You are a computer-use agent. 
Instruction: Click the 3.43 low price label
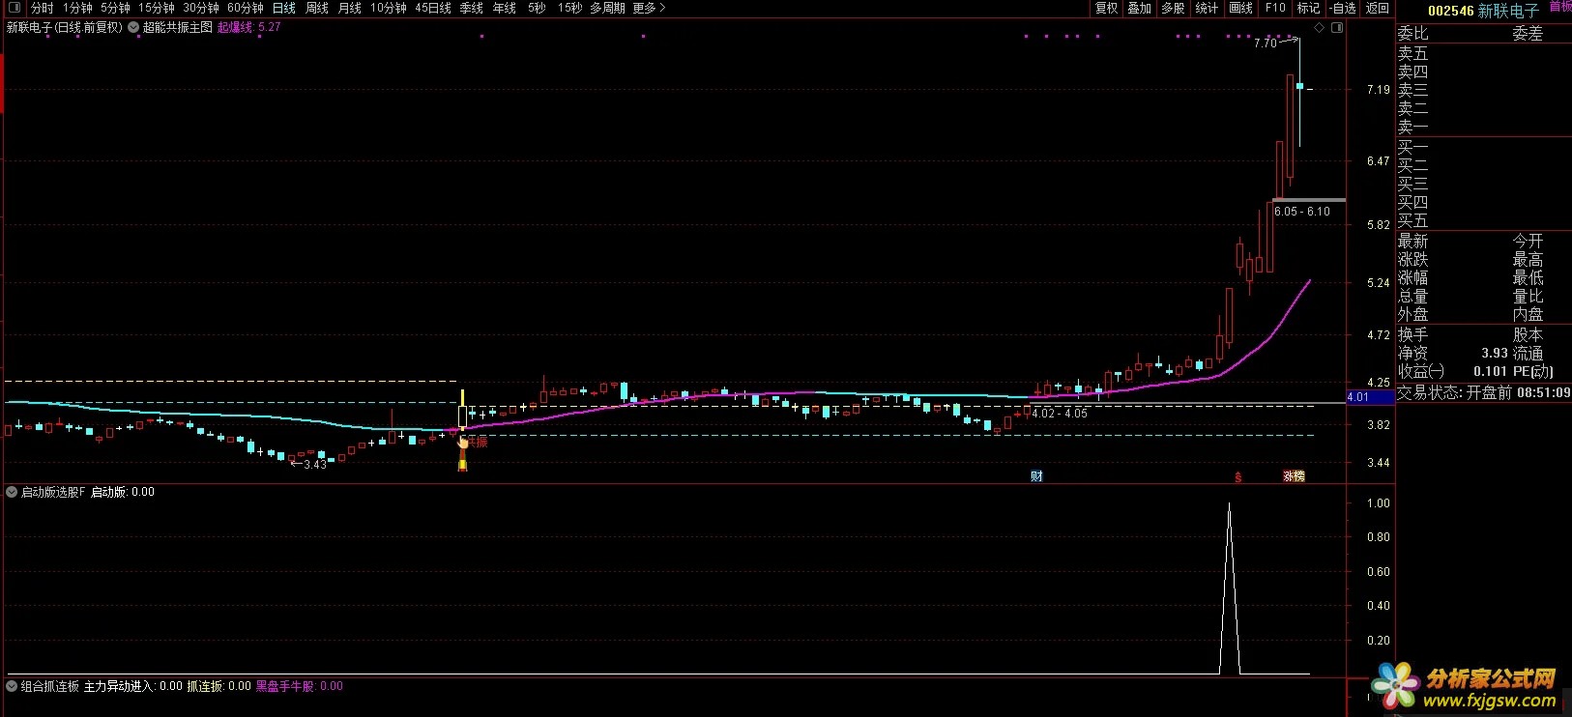(x=315, y=465)
